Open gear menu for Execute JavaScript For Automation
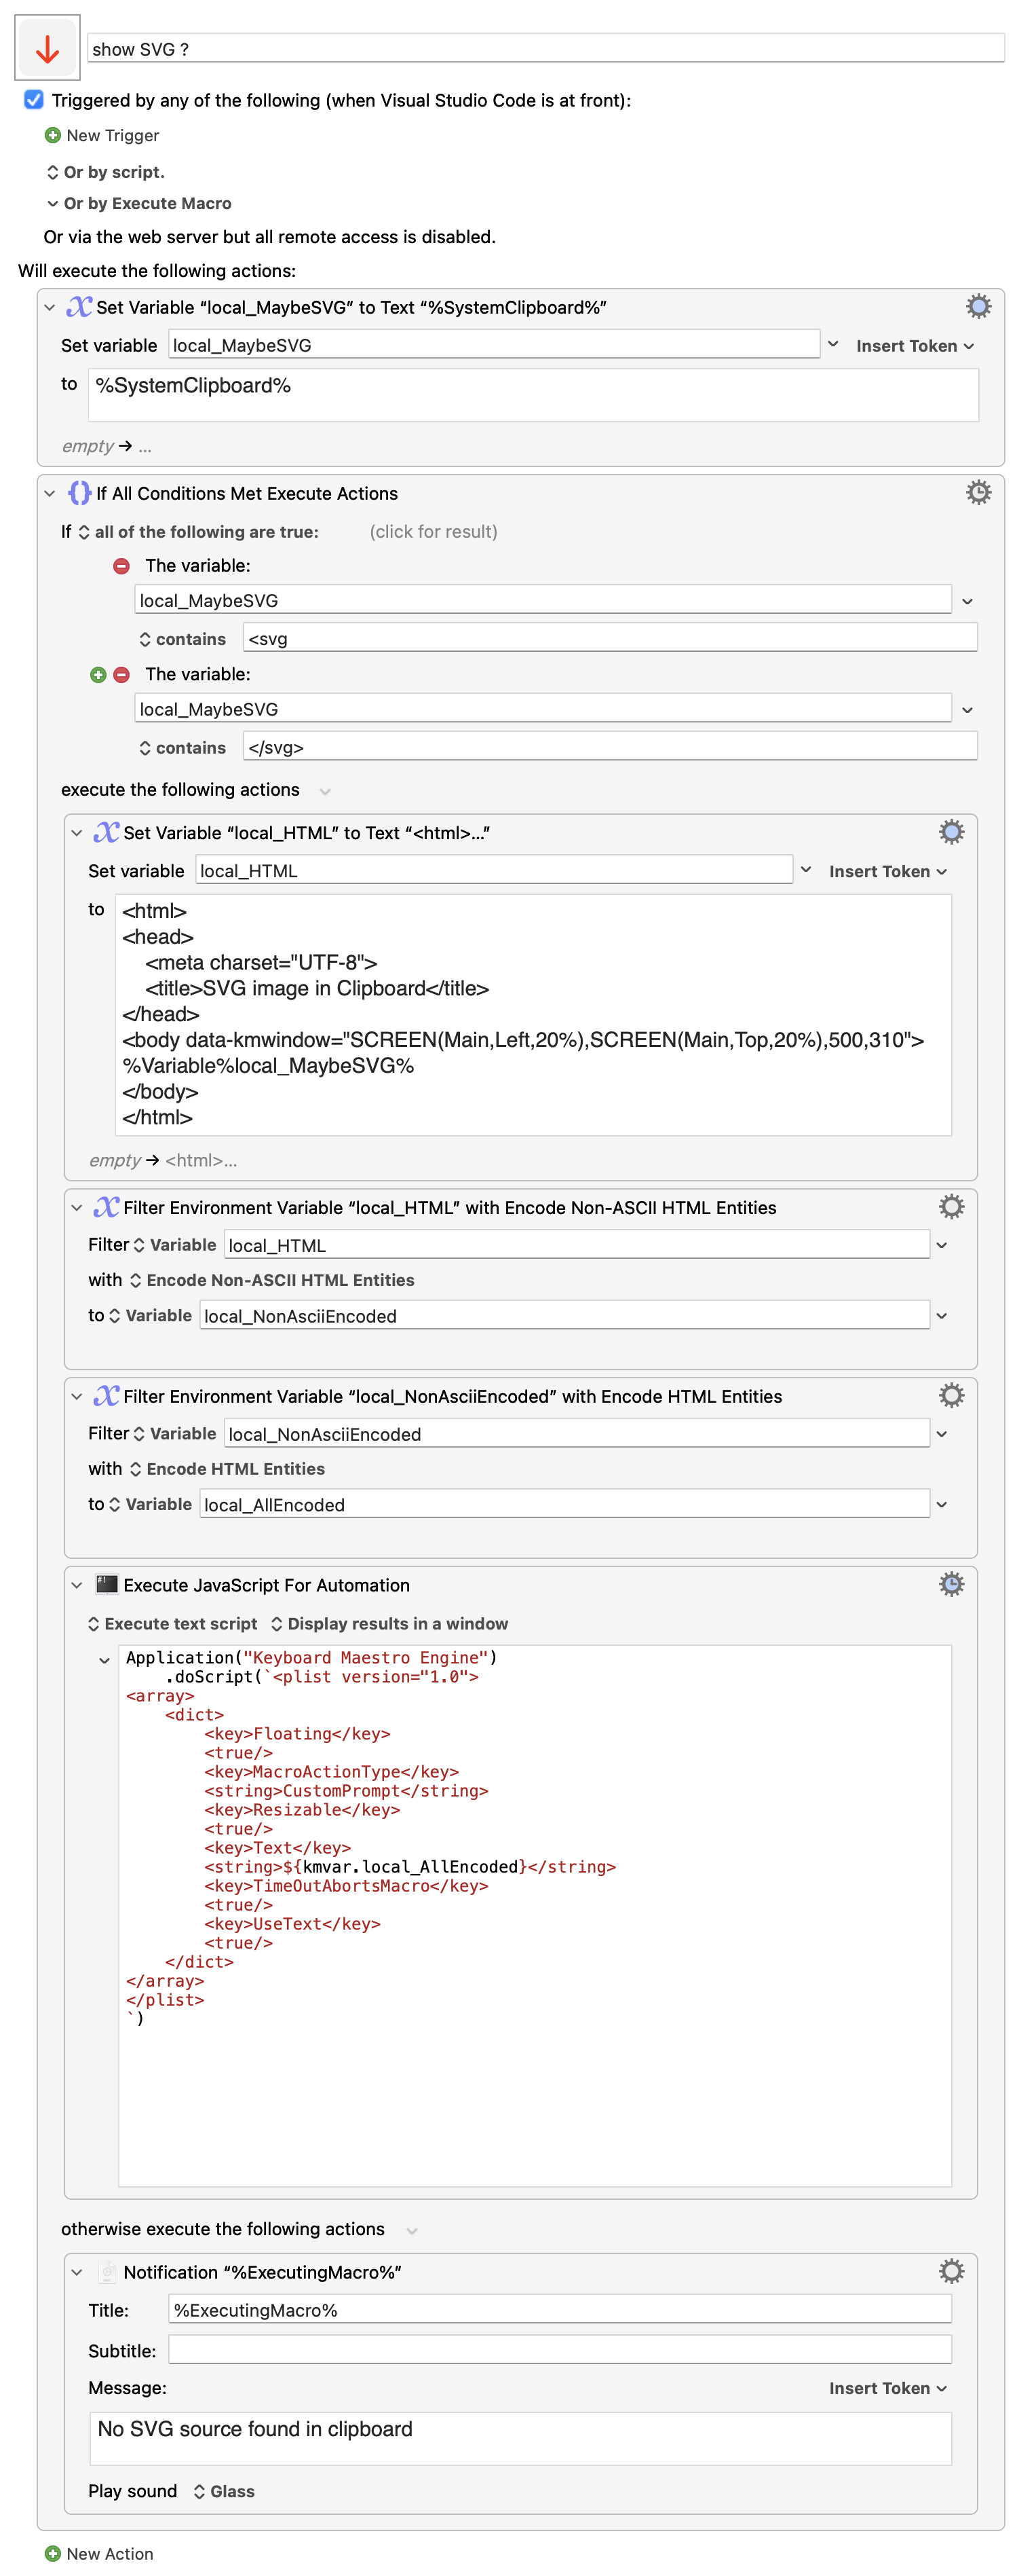Screen dimensions: 1019x2576 tap(950, 1584)
